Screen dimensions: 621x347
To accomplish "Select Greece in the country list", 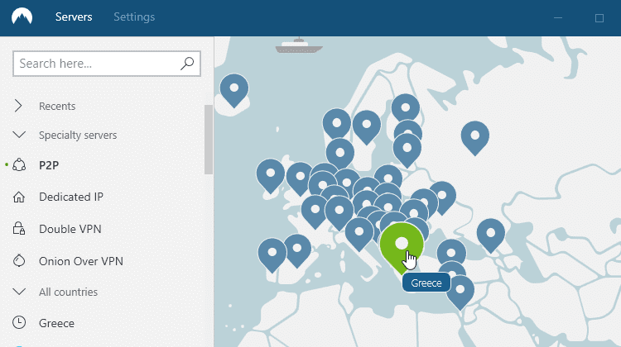I will (x=56, y=323).
